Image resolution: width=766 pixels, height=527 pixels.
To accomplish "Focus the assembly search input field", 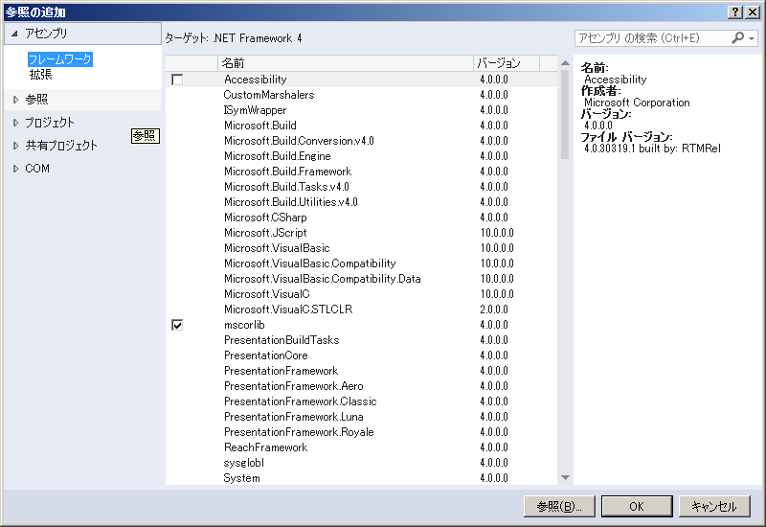I will click(651, 38).
